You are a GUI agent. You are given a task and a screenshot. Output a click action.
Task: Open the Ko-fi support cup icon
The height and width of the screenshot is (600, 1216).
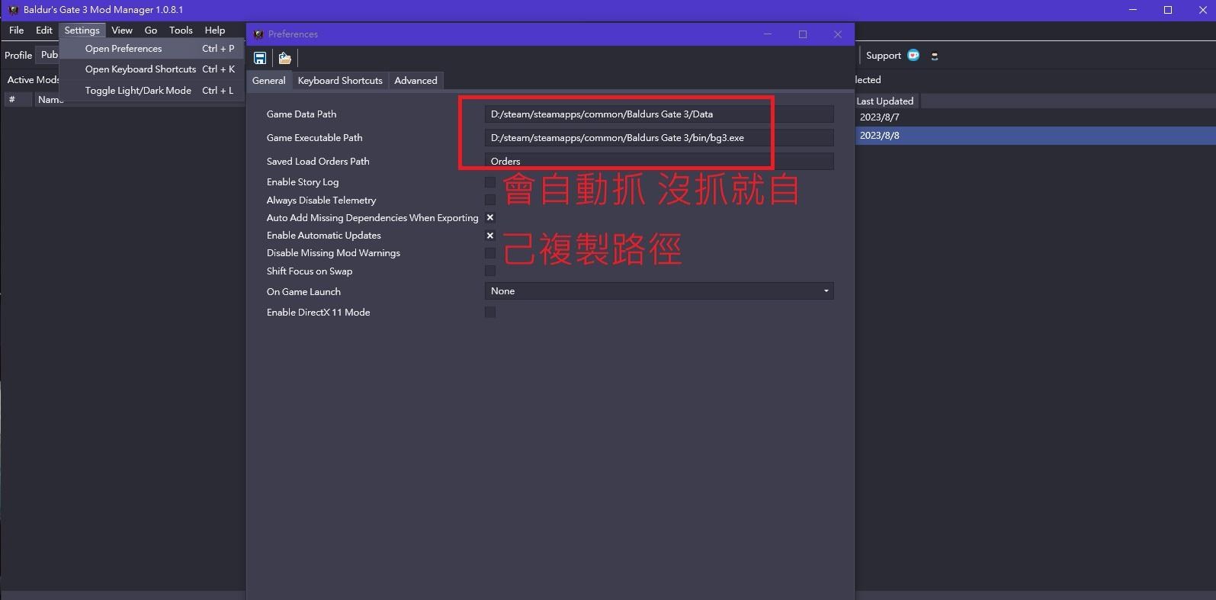click(913, 55)
